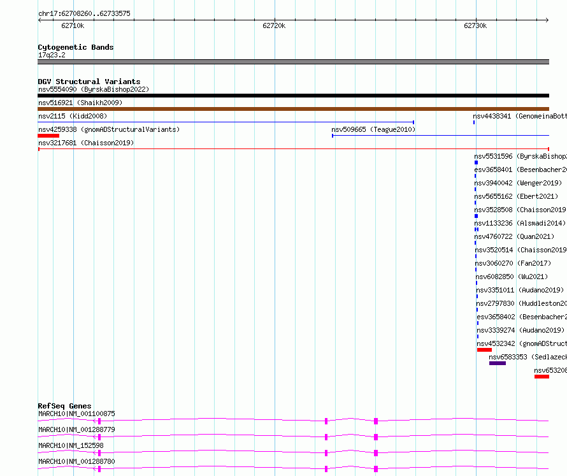The image size is (567, 476).
Task: Click the blue nsv5531596 variant marker
Action: point(477,162)
